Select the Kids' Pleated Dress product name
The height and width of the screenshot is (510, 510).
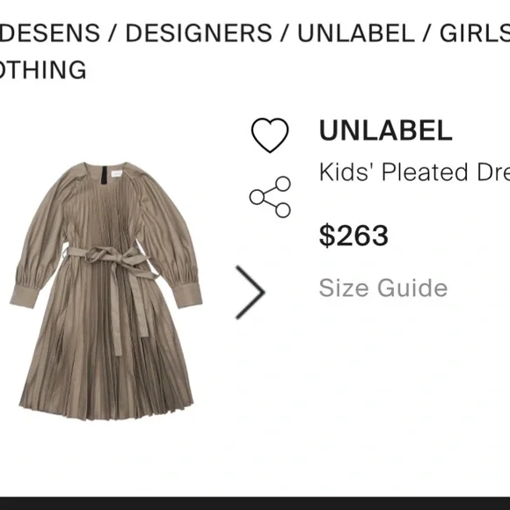(414, 172)
